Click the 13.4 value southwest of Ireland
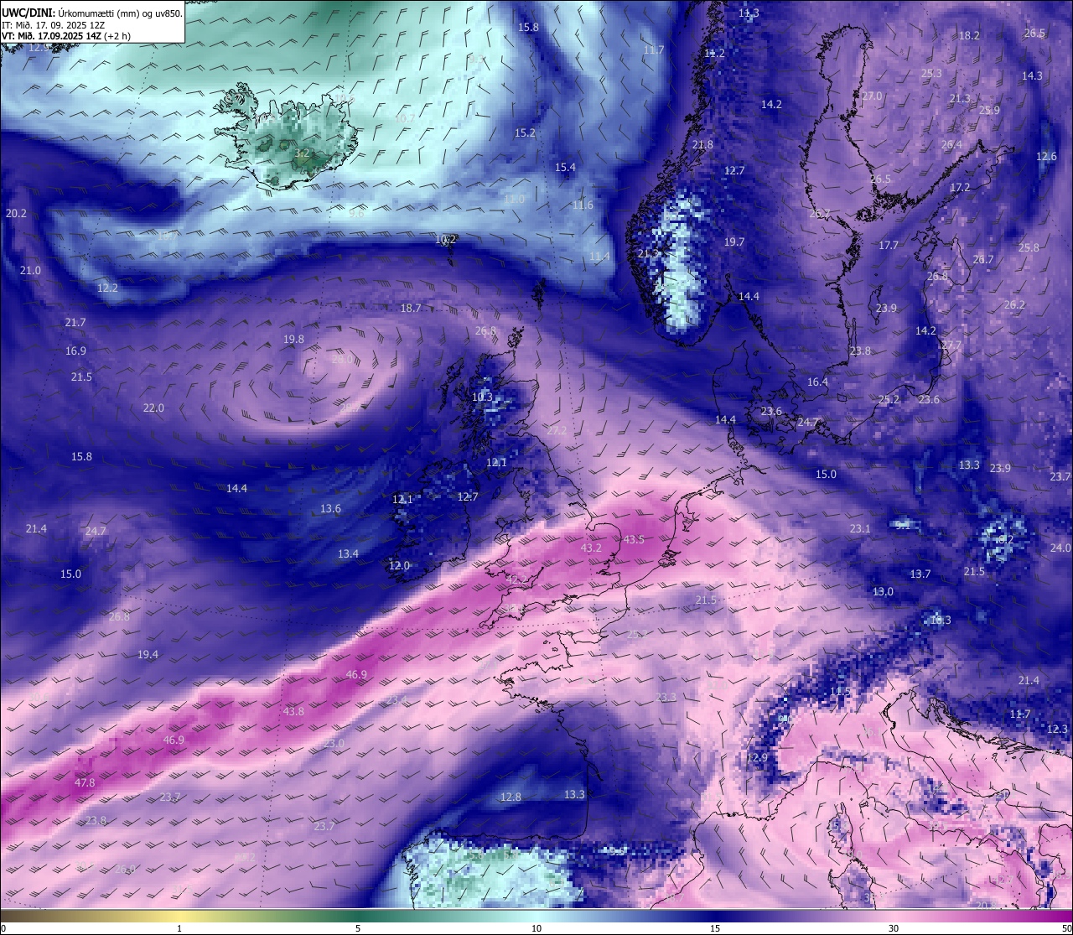1073x935 pixels. click(x=348, y=553)
